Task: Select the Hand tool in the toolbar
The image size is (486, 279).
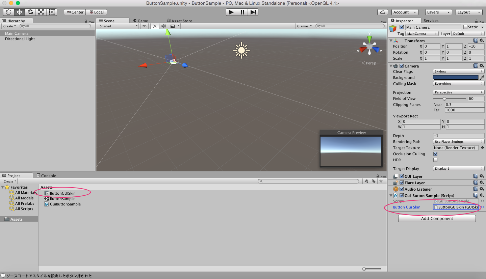Action: [8, 12]
